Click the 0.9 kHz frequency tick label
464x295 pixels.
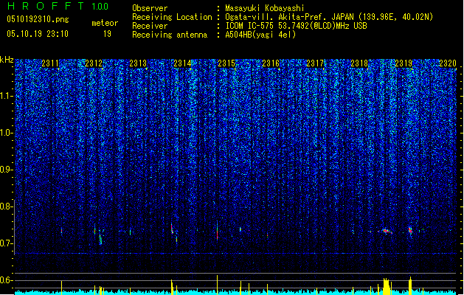[7, 170]
